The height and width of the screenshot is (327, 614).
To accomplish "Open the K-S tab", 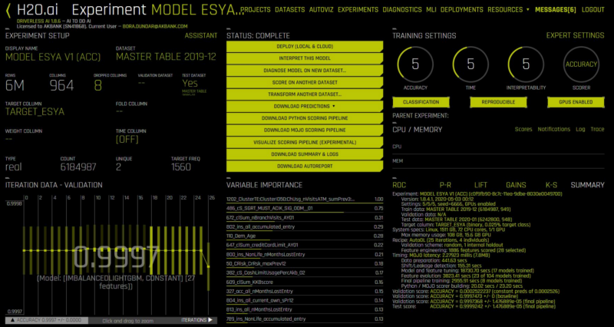I will tap(551, 185).
